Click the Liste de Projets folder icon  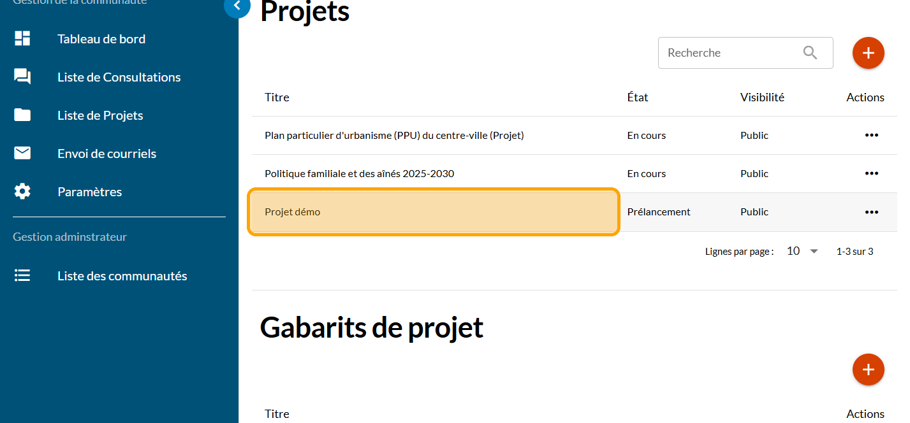coord(22,115)
